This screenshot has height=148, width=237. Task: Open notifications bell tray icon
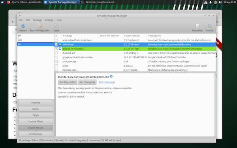(x=211, y=2)
